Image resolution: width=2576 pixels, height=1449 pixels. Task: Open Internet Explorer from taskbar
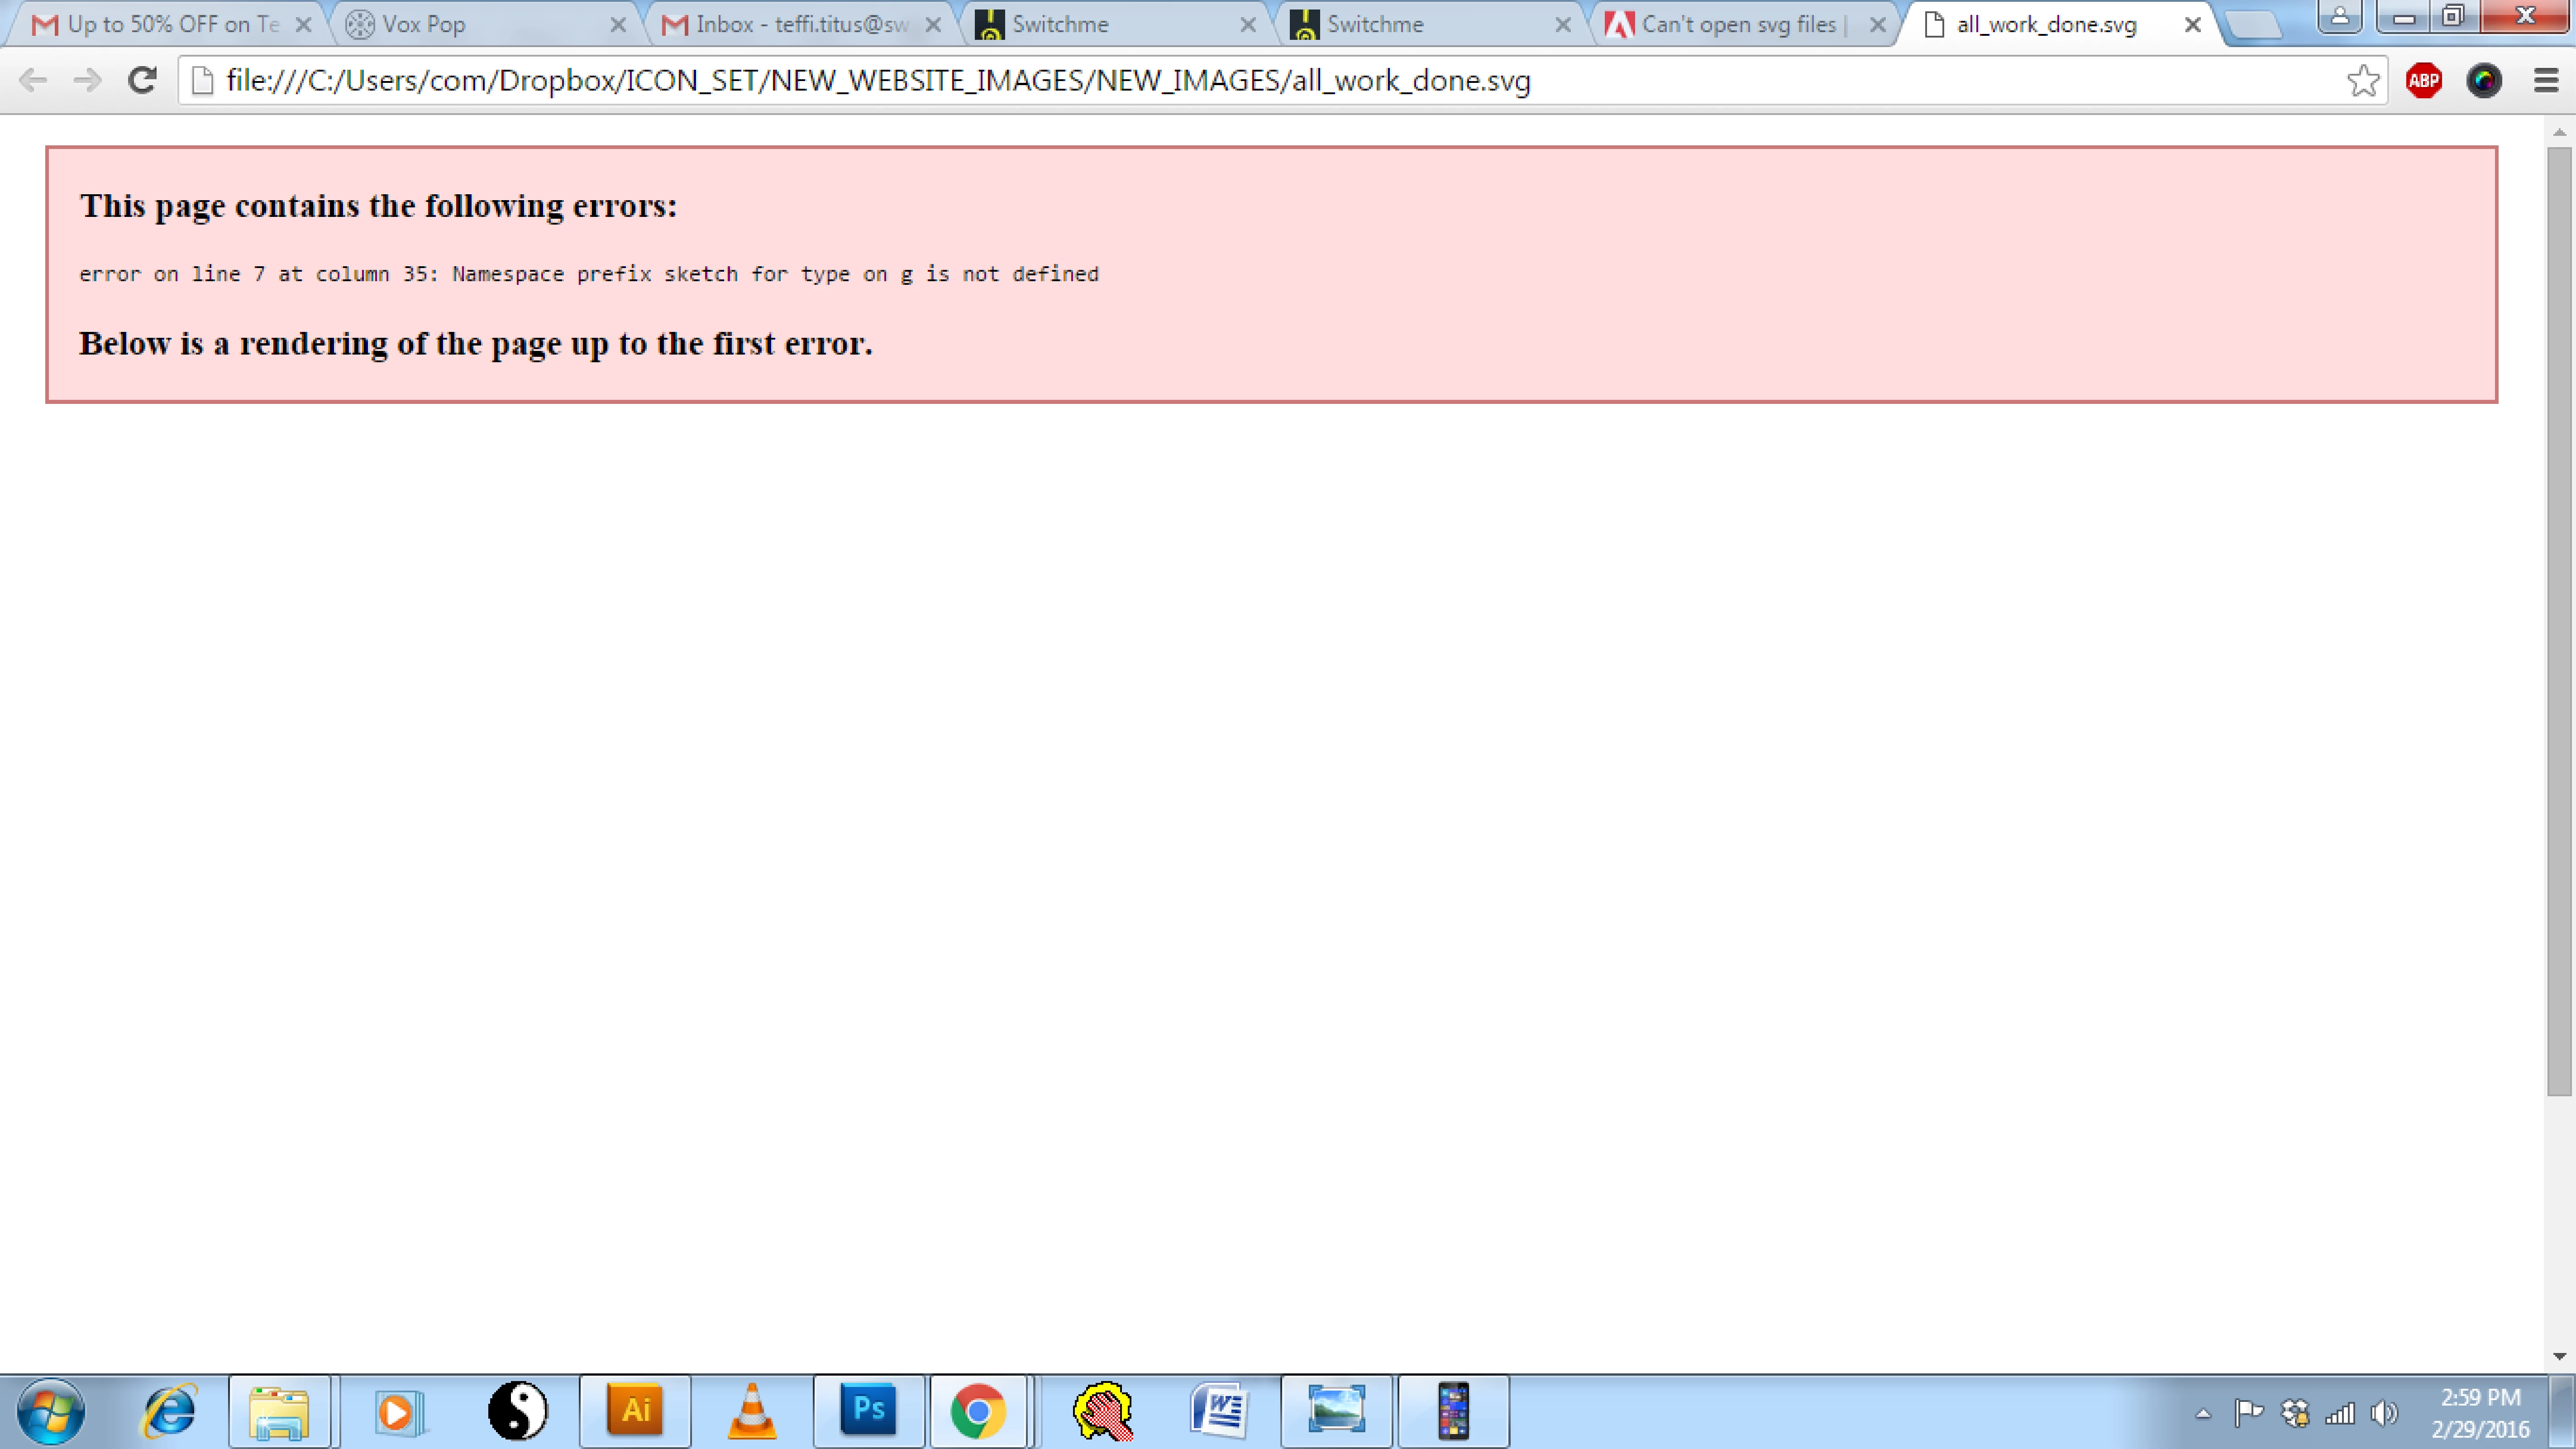click(169, 1411)
